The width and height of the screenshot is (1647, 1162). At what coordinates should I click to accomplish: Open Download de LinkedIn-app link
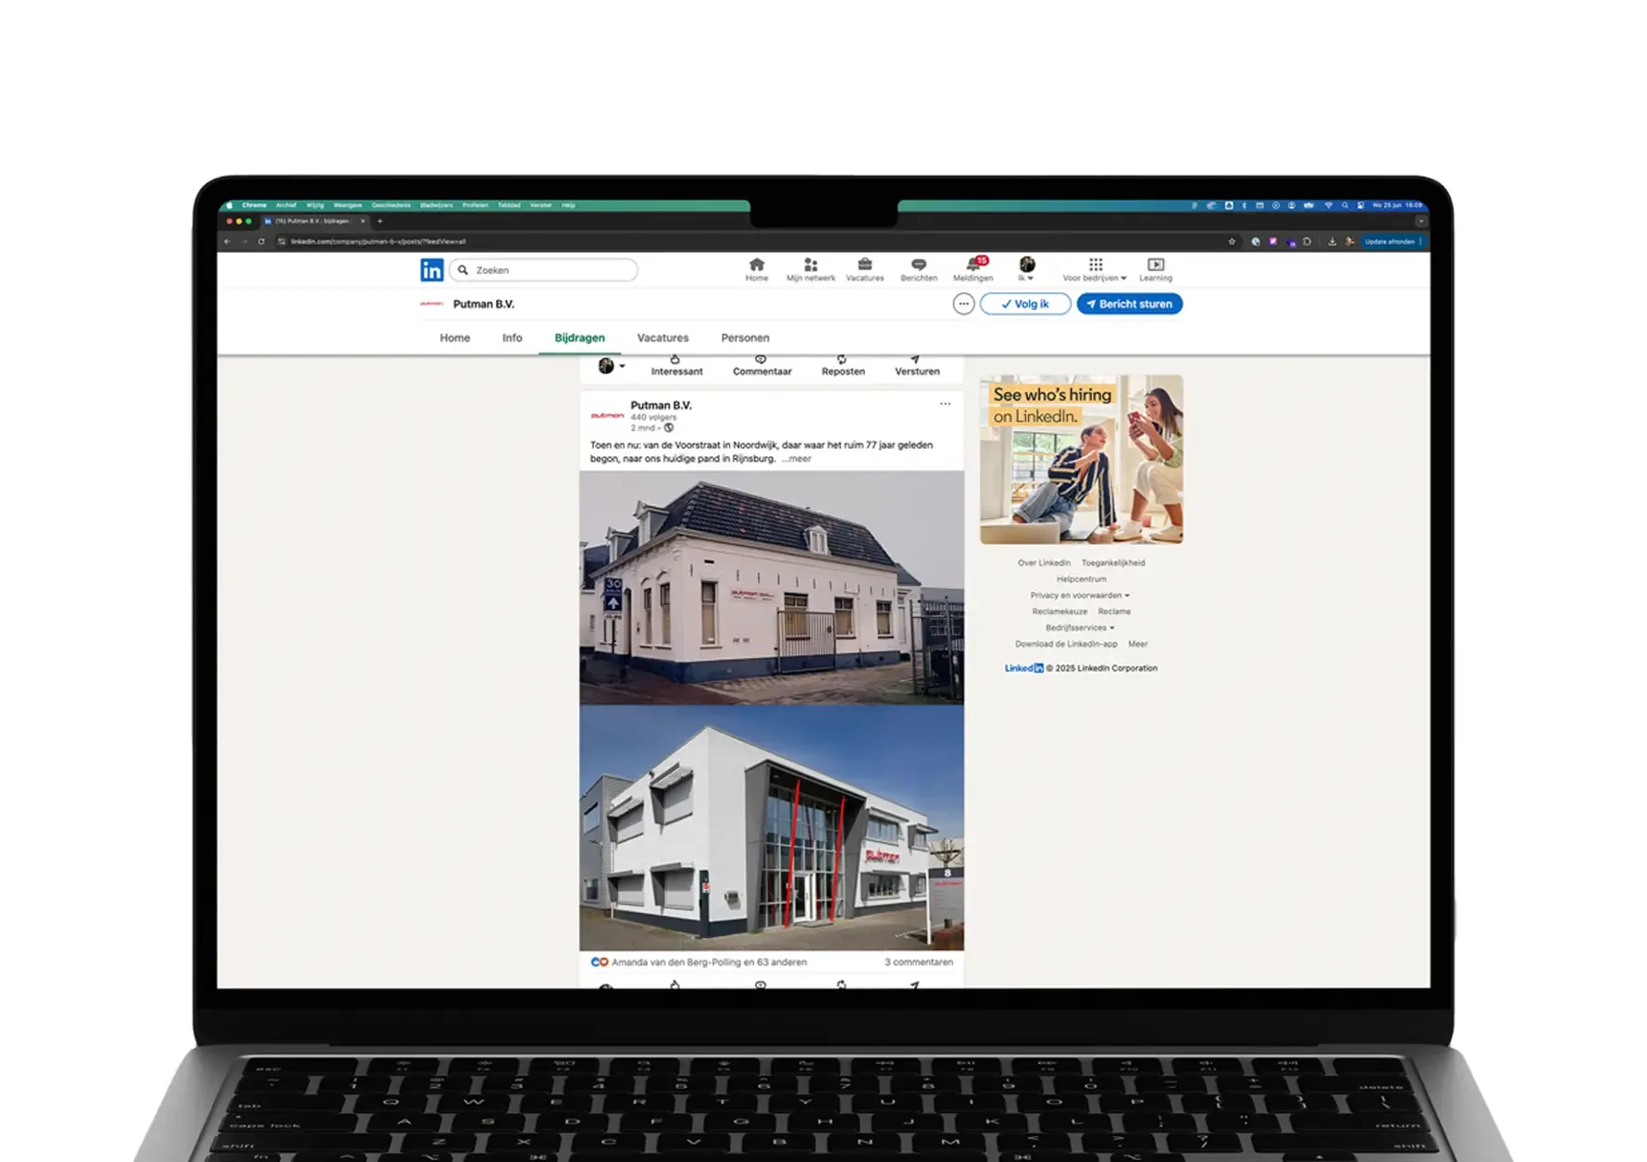[x=1066, y=644]
